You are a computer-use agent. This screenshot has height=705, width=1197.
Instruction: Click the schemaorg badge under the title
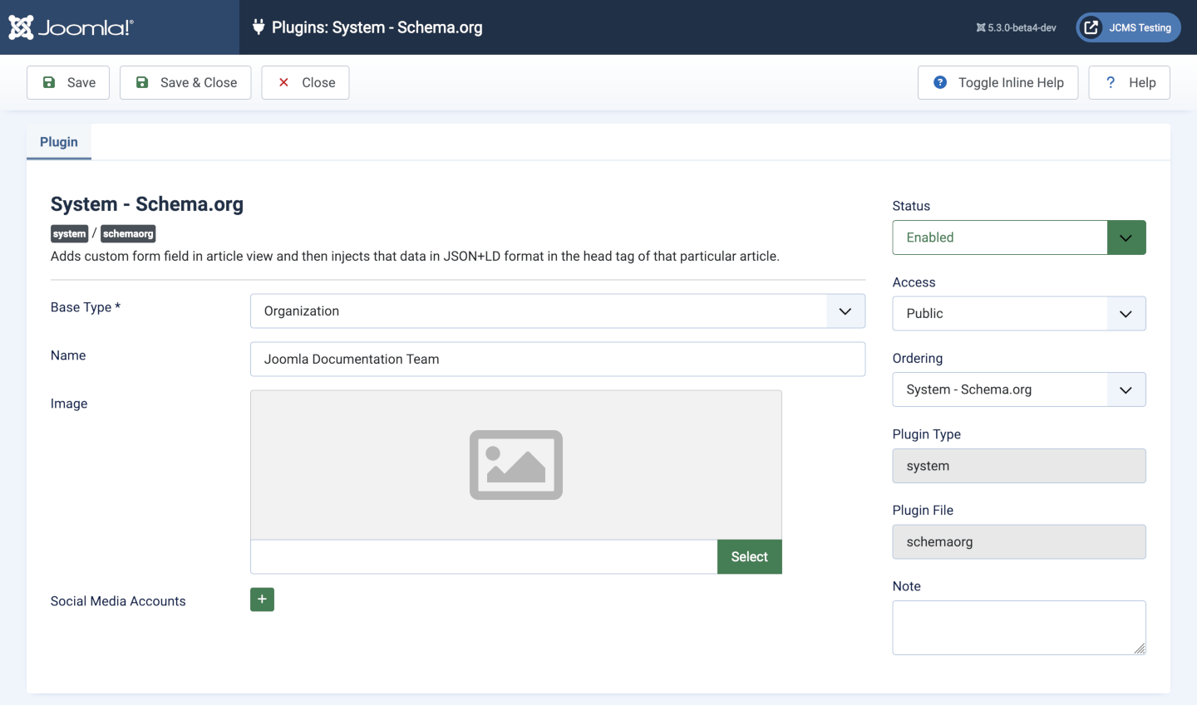pos(128,233)
